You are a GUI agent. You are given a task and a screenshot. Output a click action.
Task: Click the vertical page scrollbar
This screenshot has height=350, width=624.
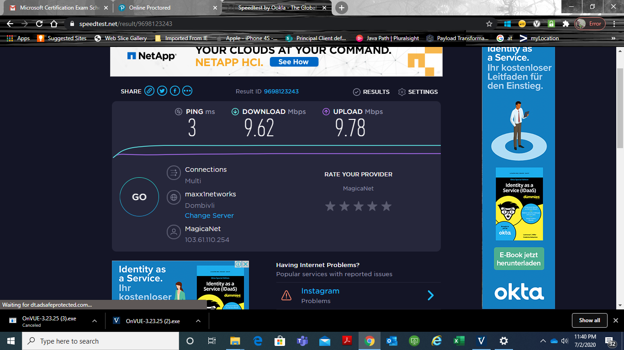(620, 108)
